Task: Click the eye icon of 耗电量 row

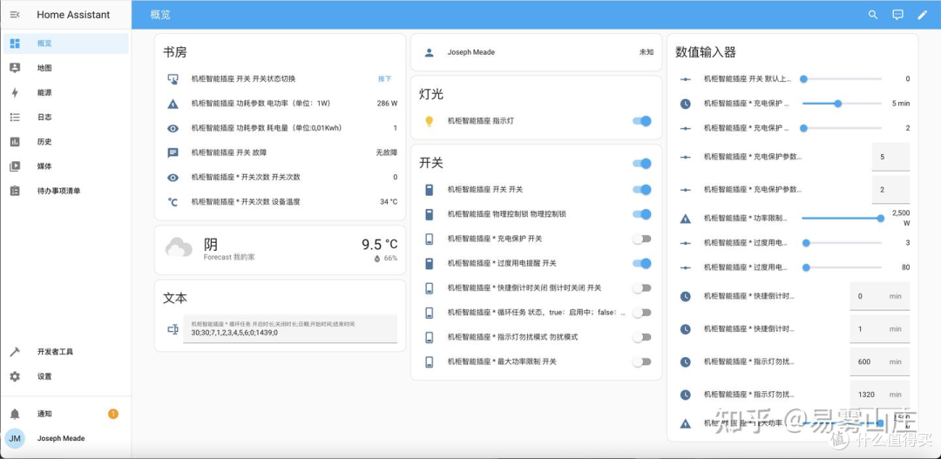Action: 173,128
